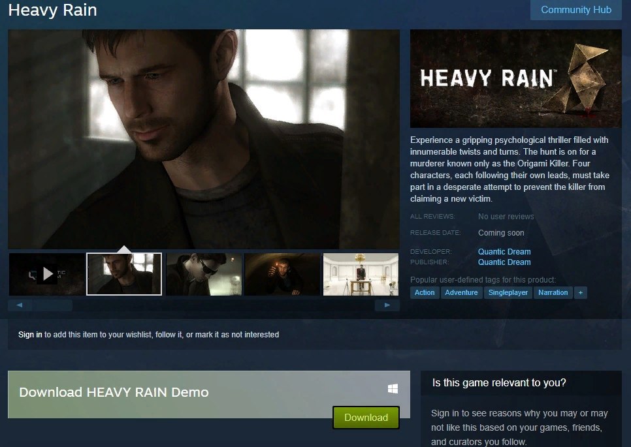Click 'Download HEAVY RAIN Demo' heading
Viewport: 631px width, 447px height.
[x=114, y=392]
